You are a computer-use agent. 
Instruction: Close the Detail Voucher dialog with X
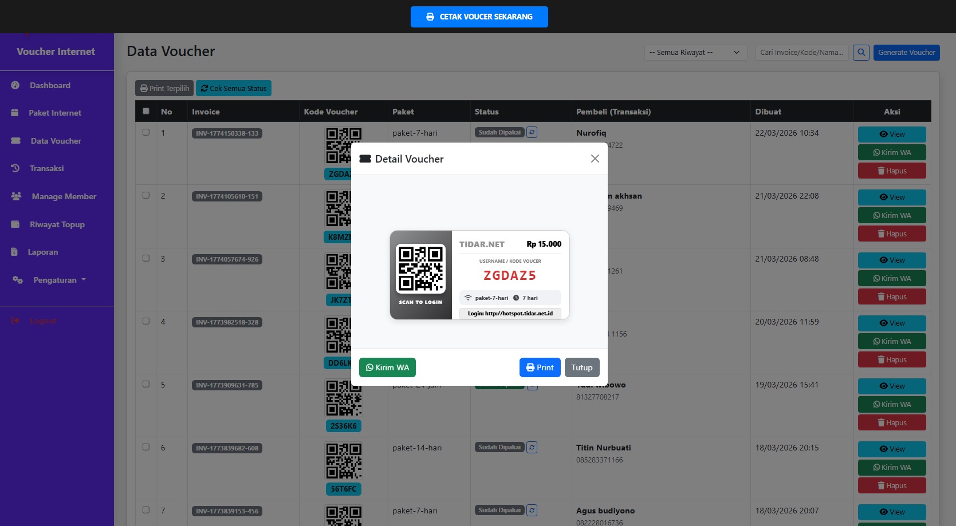coord(595,159)
